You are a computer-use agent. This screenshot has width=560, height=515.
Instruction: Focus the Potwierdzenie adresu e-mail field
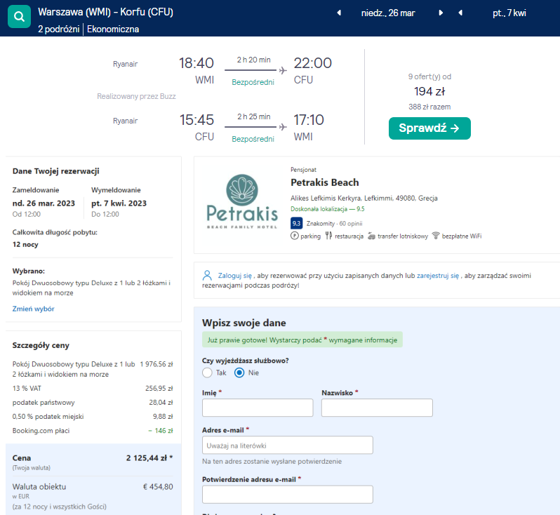[288, 494]
